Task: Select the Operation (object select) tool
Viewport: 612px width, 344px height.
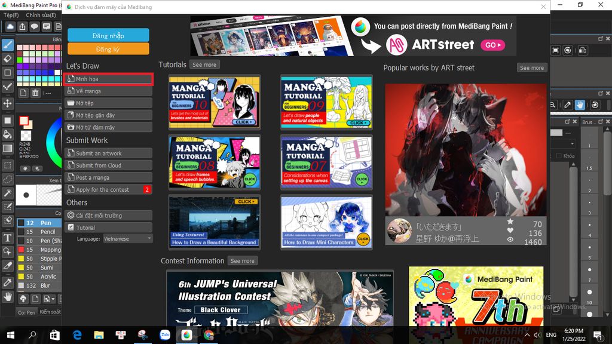Action: click(8, 251)
